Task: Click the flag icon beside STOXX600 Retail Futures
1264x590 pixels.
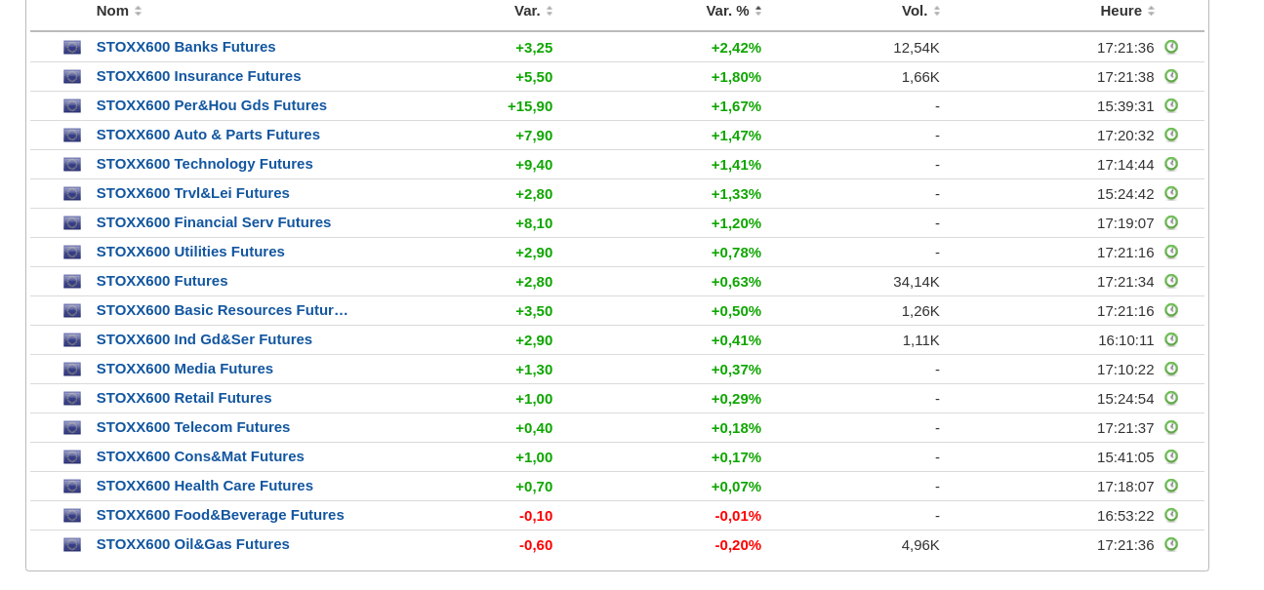Action: click(72, 398)
